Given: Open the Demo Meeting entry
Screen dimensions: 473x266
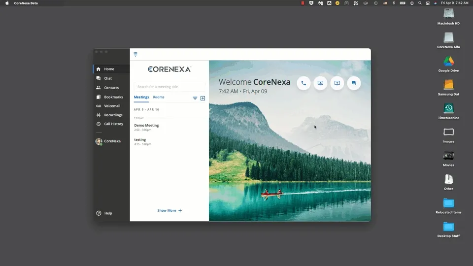Looking at the screenshot, I should pos(147,126).
